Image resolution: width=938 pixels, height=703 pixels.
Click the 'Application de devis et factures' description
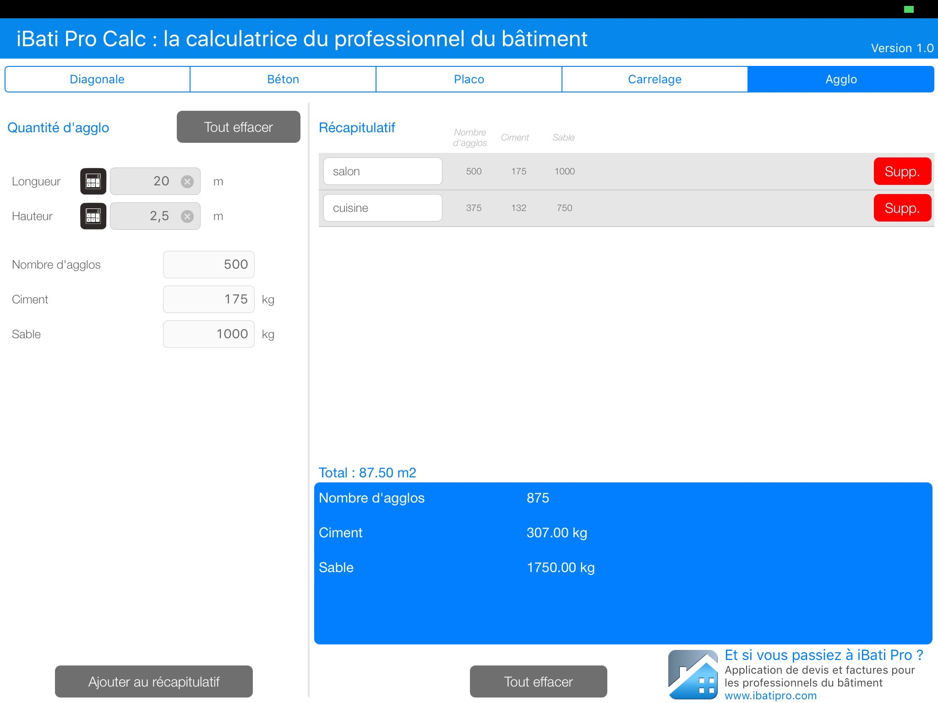coord(820,676)
